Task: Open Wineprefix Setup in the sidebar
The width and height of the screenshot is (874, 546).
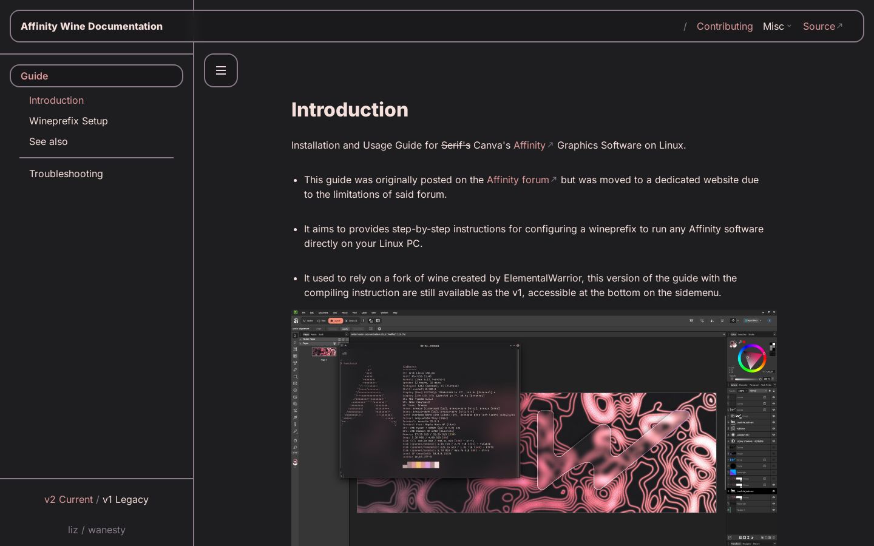Action: (69, 121)
